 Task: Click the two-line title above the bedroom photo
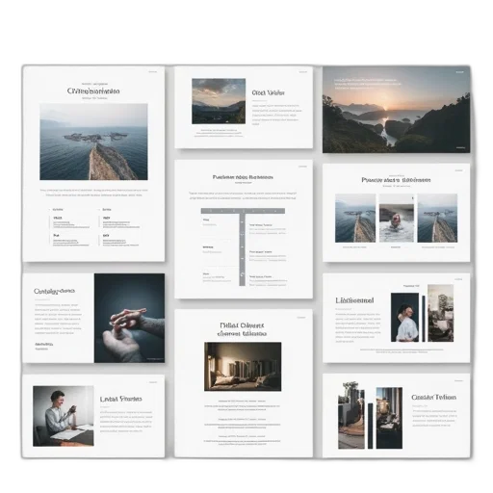point(243,329)
